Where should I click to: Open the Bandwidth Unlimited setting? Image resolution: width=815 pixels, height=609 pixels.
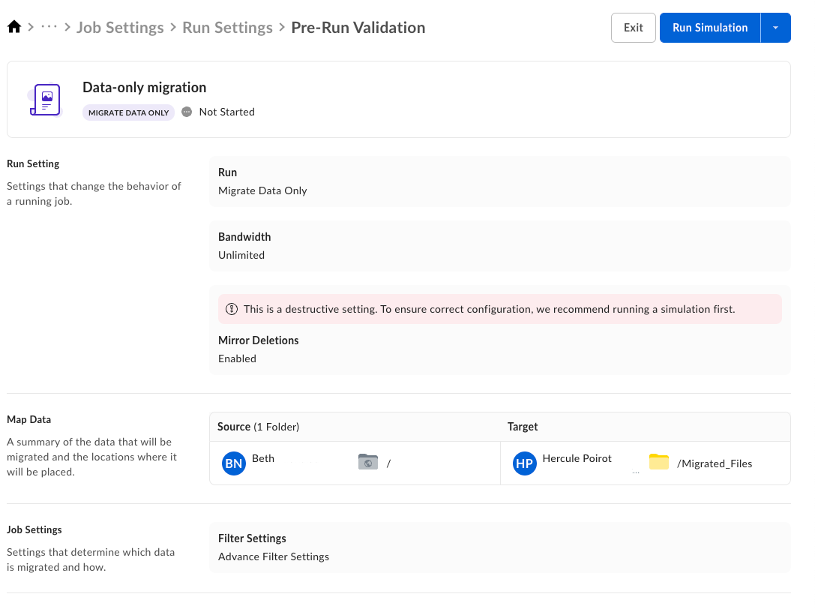499,246
